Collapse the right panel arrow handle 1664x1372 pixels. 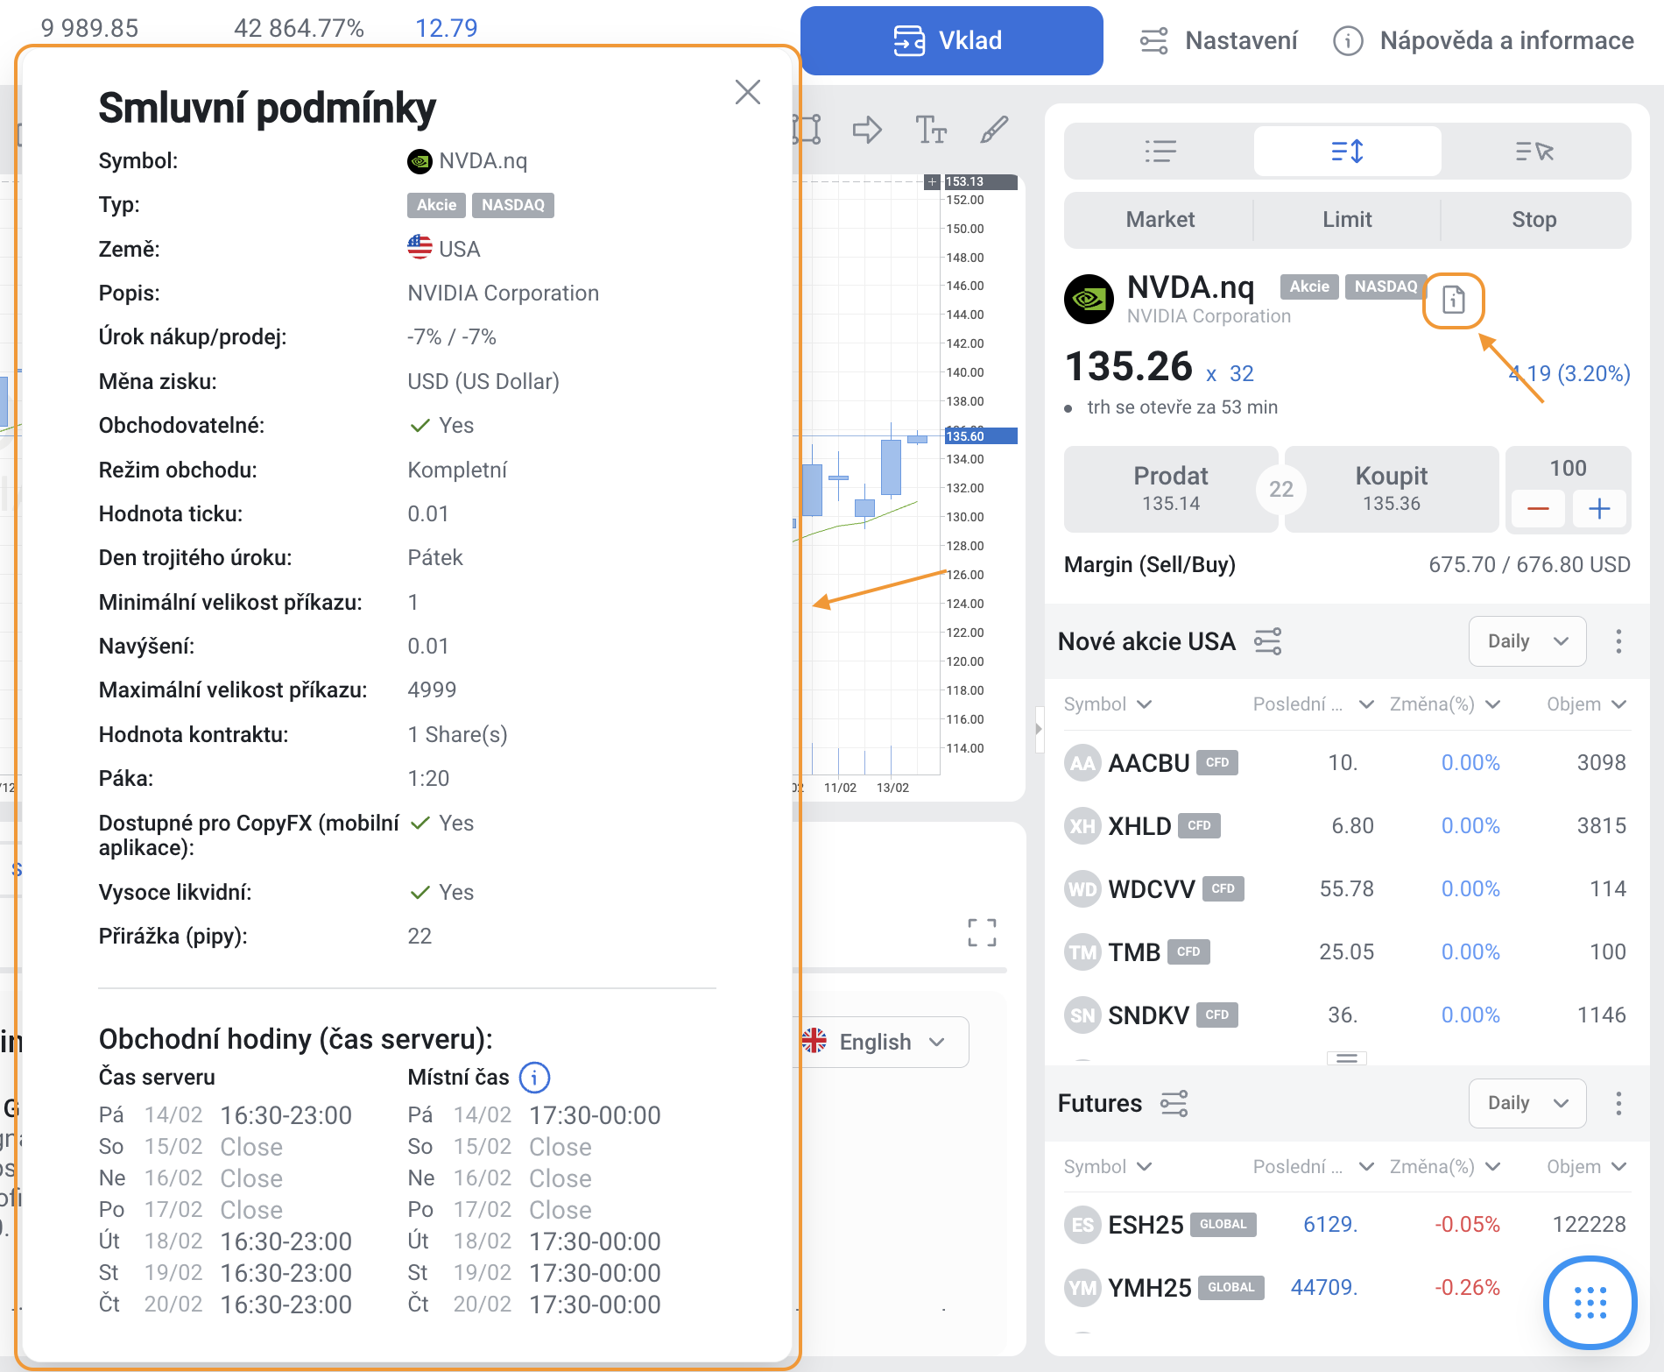coord(1039,728)
